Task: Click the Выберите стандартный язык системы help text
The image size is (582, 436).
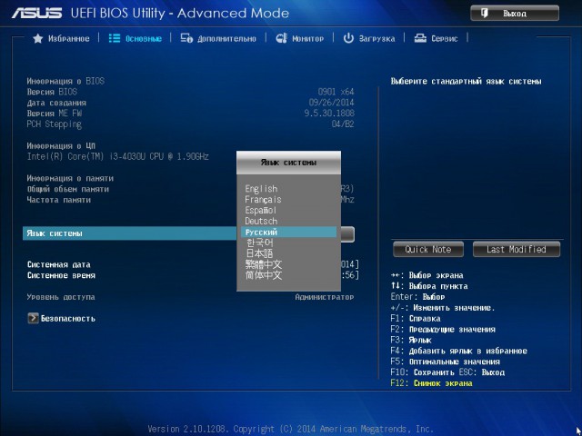Action: click(x=466, y=81)
